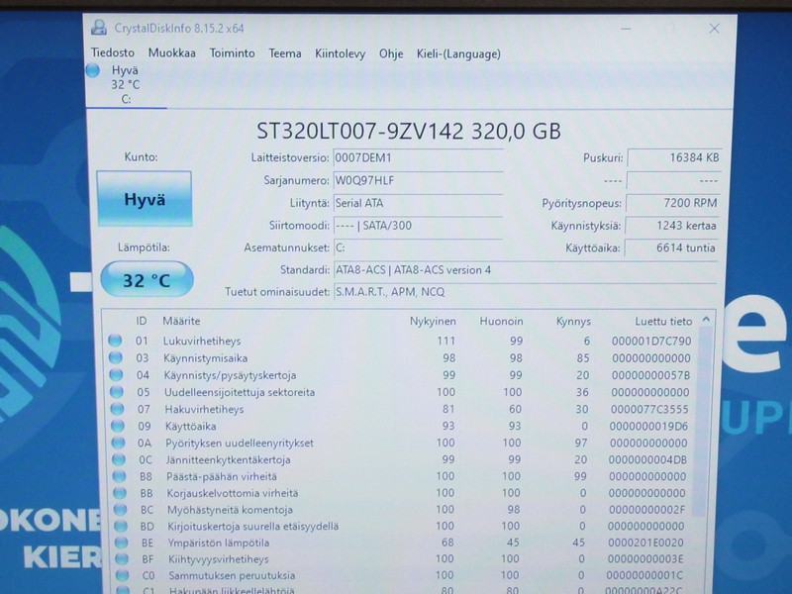
Task: Click the status icon for Korjauskelvottomia virheitä
Action: pos(120,493)
